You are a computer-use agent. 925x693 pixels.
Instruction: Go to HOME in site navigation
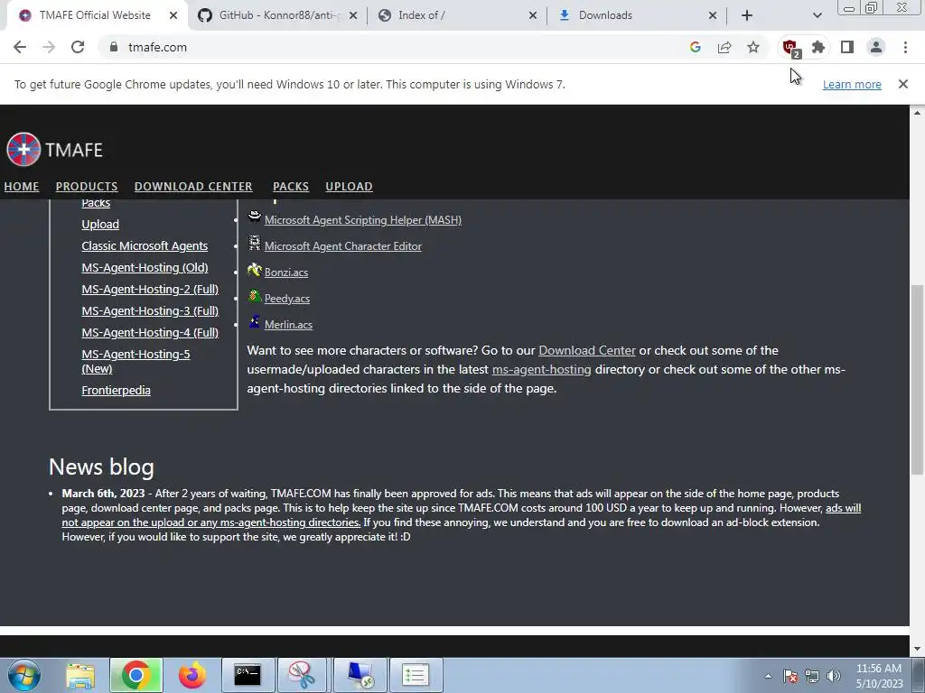point(22,186)
